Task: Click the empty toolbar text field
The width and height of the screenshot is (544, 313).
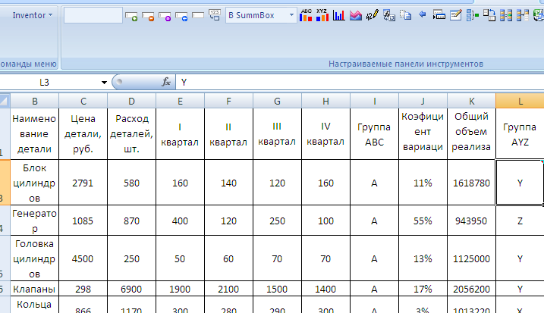Action: click(x=93, y=15)
